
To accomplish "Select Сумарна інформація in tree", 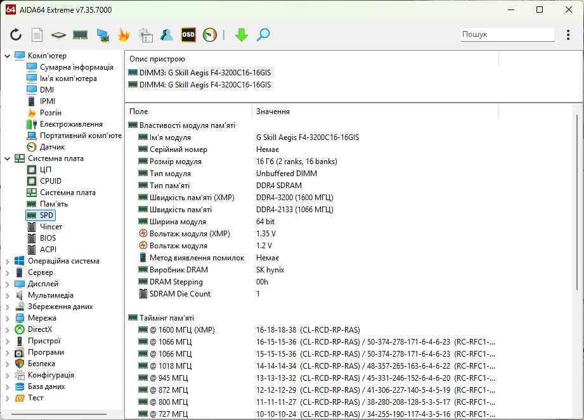I will (70, 67).
